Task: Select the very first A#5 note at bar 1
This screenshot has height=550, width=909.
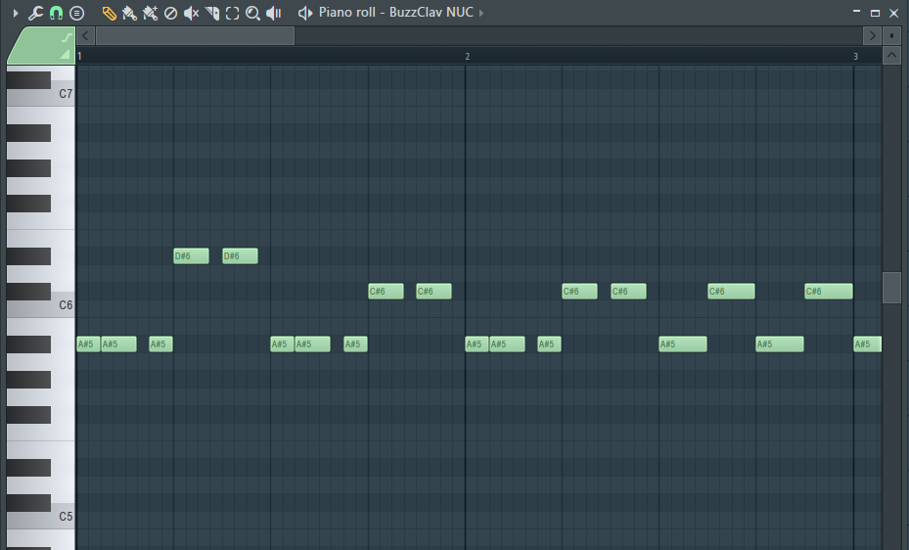Action: point(89,344)
